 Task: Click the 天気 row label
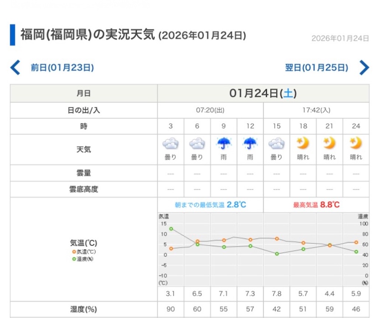(84, 149)
